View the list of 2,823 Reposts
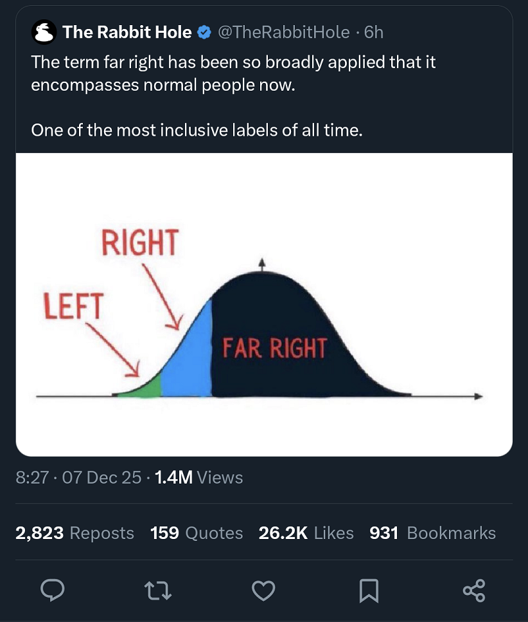Image resolution: width=528 pixels, height=622 pixels. 75,533
